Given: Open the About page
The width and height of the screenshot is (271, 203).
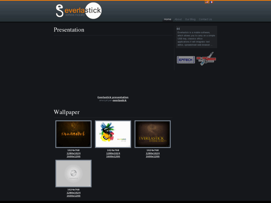Looking at the screenshot, I should tap(178, 19).
